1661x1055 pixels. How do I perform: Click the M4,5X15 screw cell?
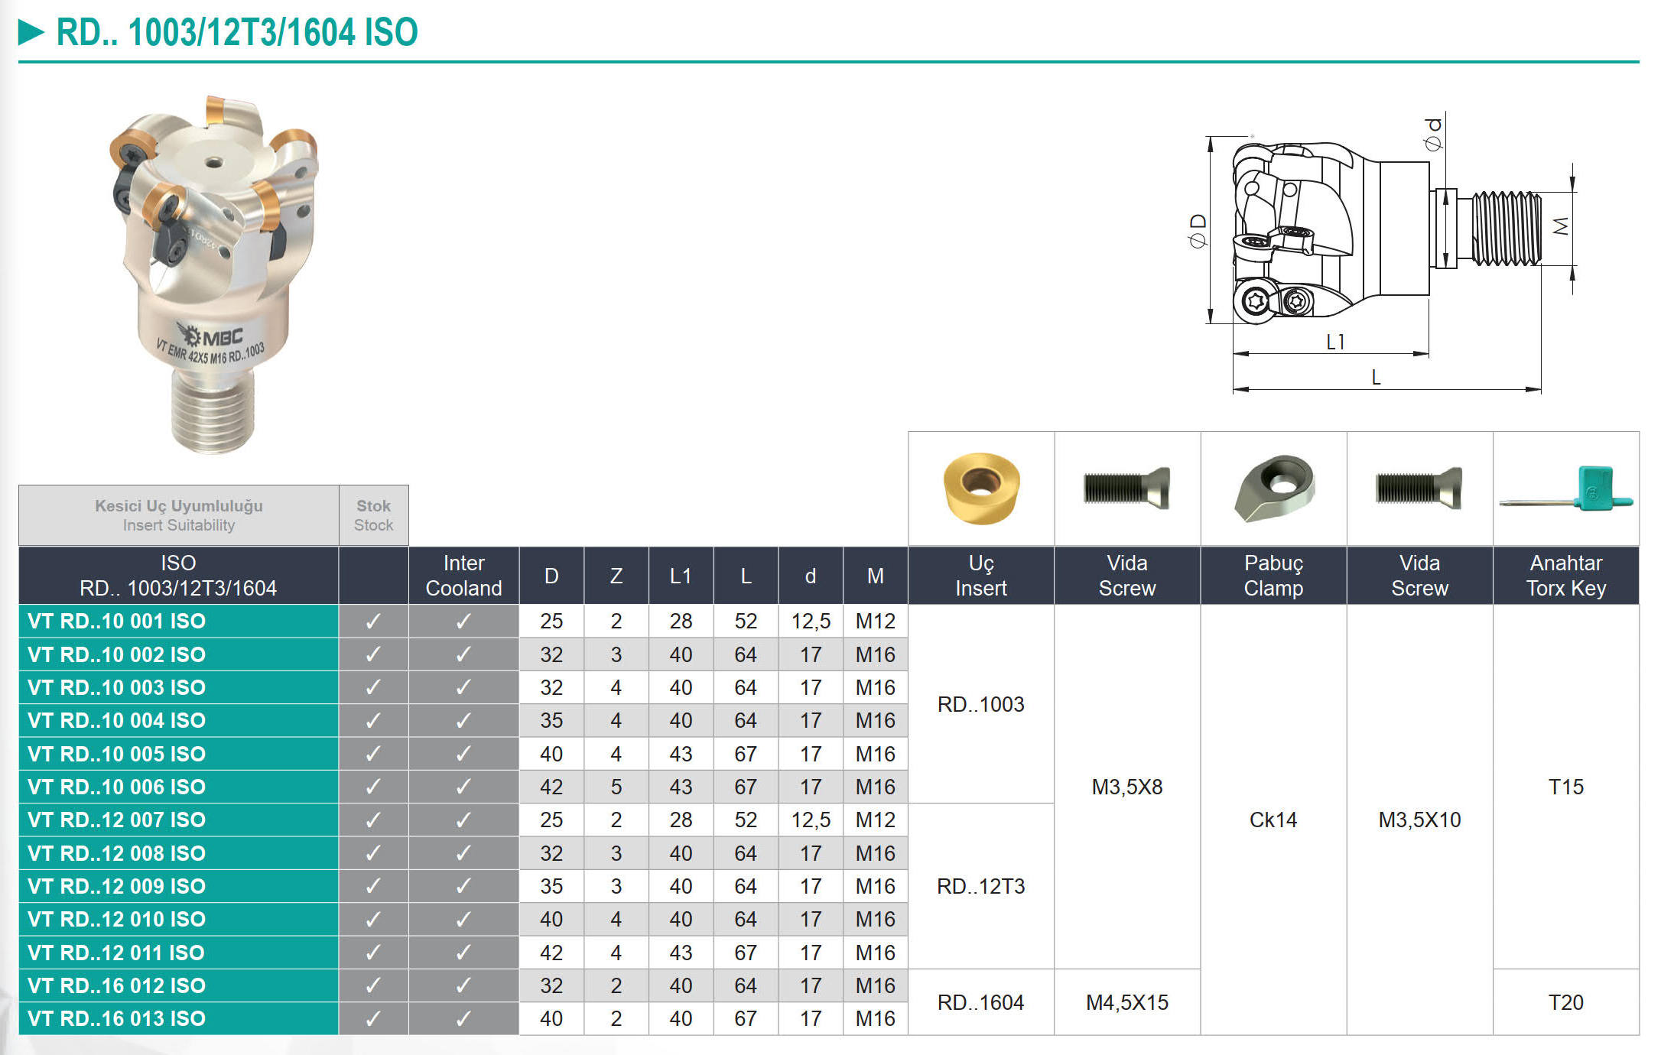[x=1127, y=1002]
